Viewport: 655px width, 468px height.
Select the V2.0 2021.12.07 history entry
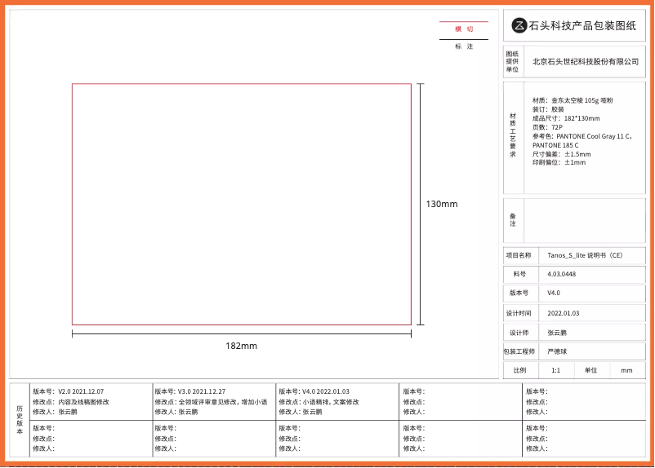coord(80,391)
